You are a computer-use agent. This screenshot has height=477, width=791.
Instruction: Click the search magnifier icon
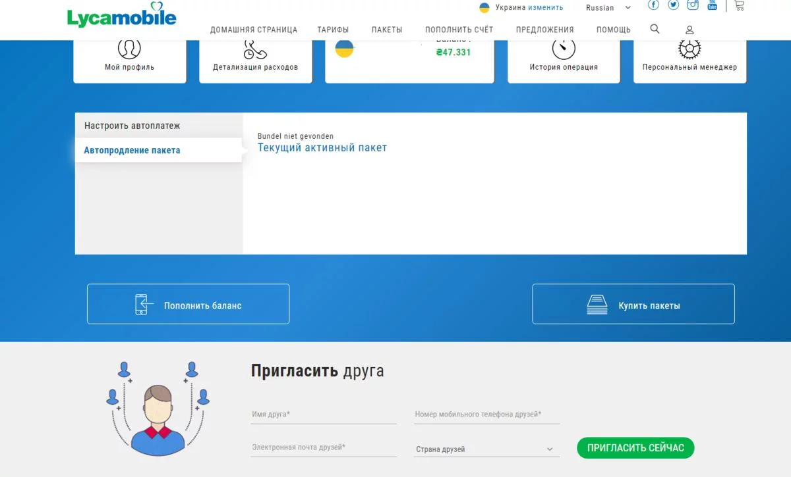(x=655, y=29)
